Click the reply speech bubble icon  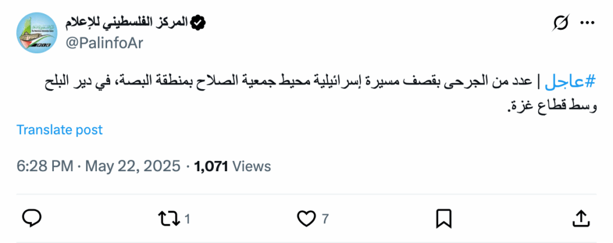pos(31,218)
